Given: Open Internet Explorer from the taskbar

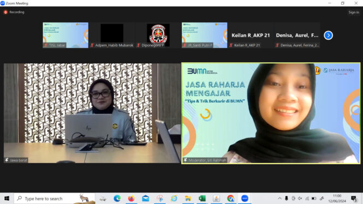Looking at the screenshot, I should click(174, 199).
